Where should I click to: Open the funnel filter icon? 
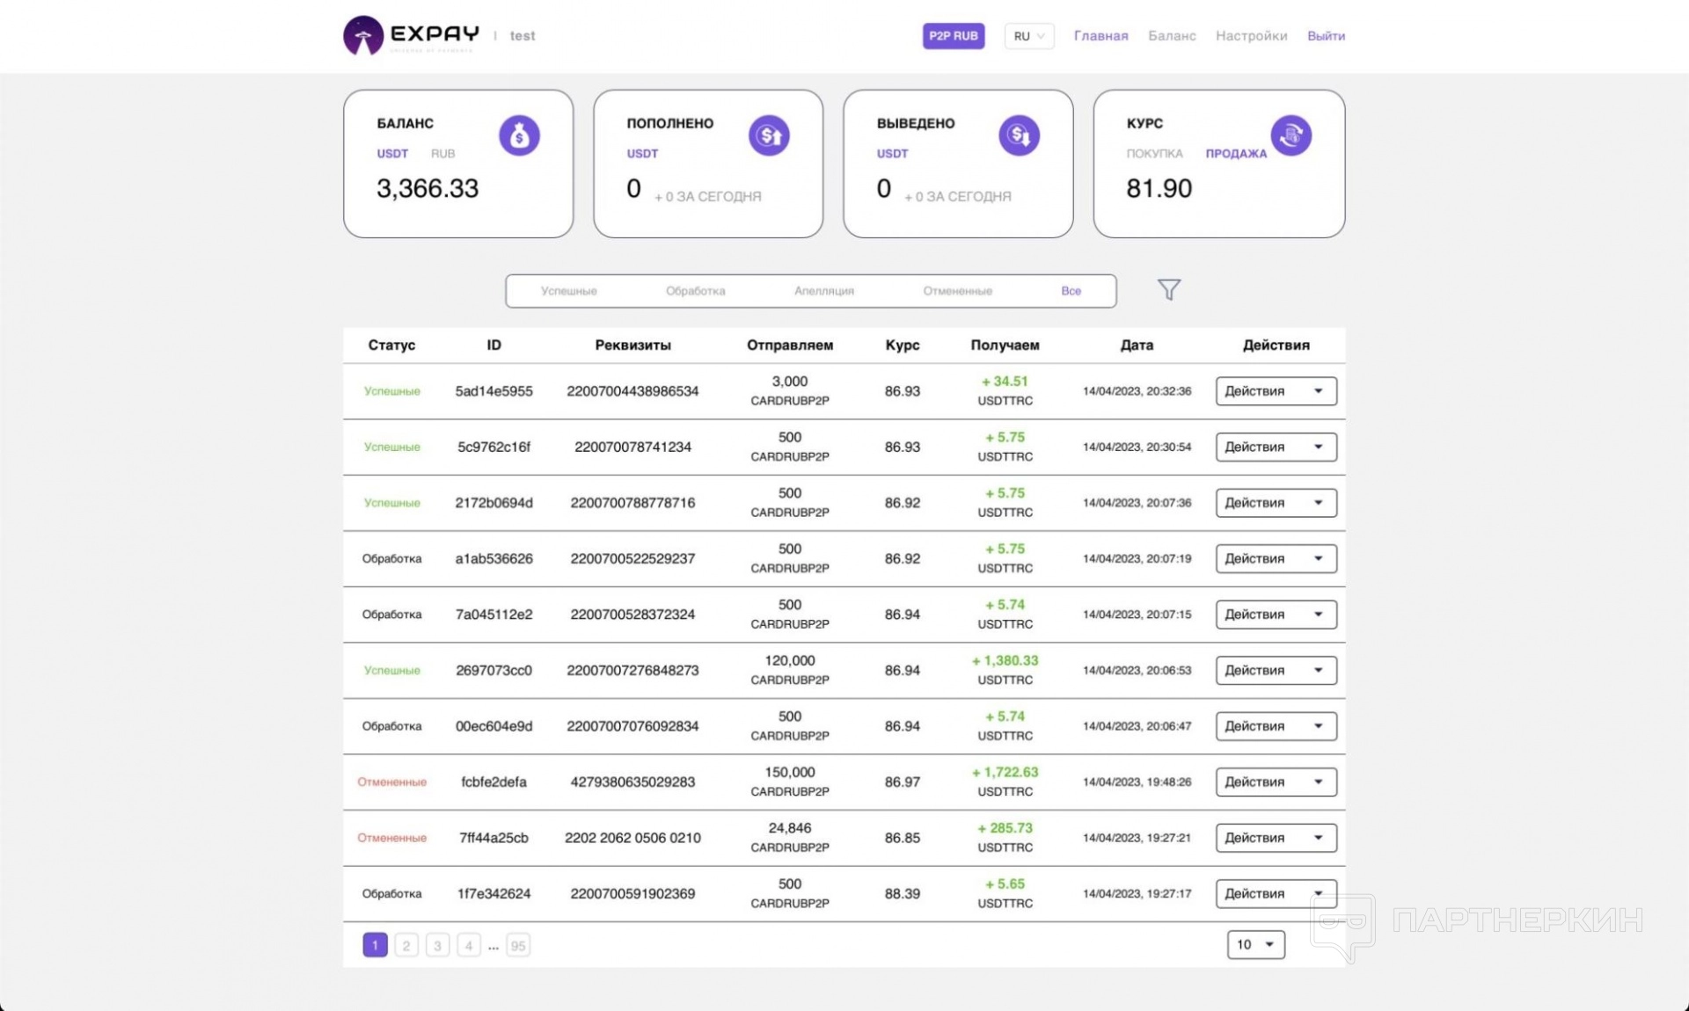coord(1168,289)
